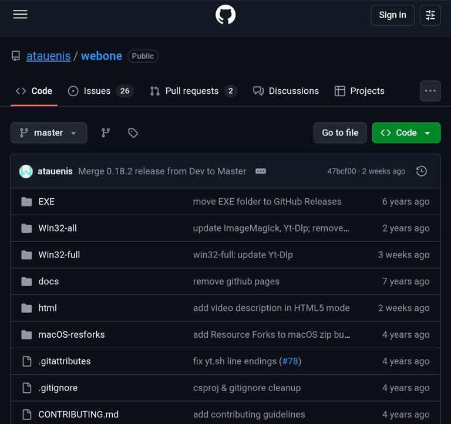Image resolution: width=451 pixels, height=424 pixels.
Task: View commit history via the clock icon
Action: [x=422, y=171]
